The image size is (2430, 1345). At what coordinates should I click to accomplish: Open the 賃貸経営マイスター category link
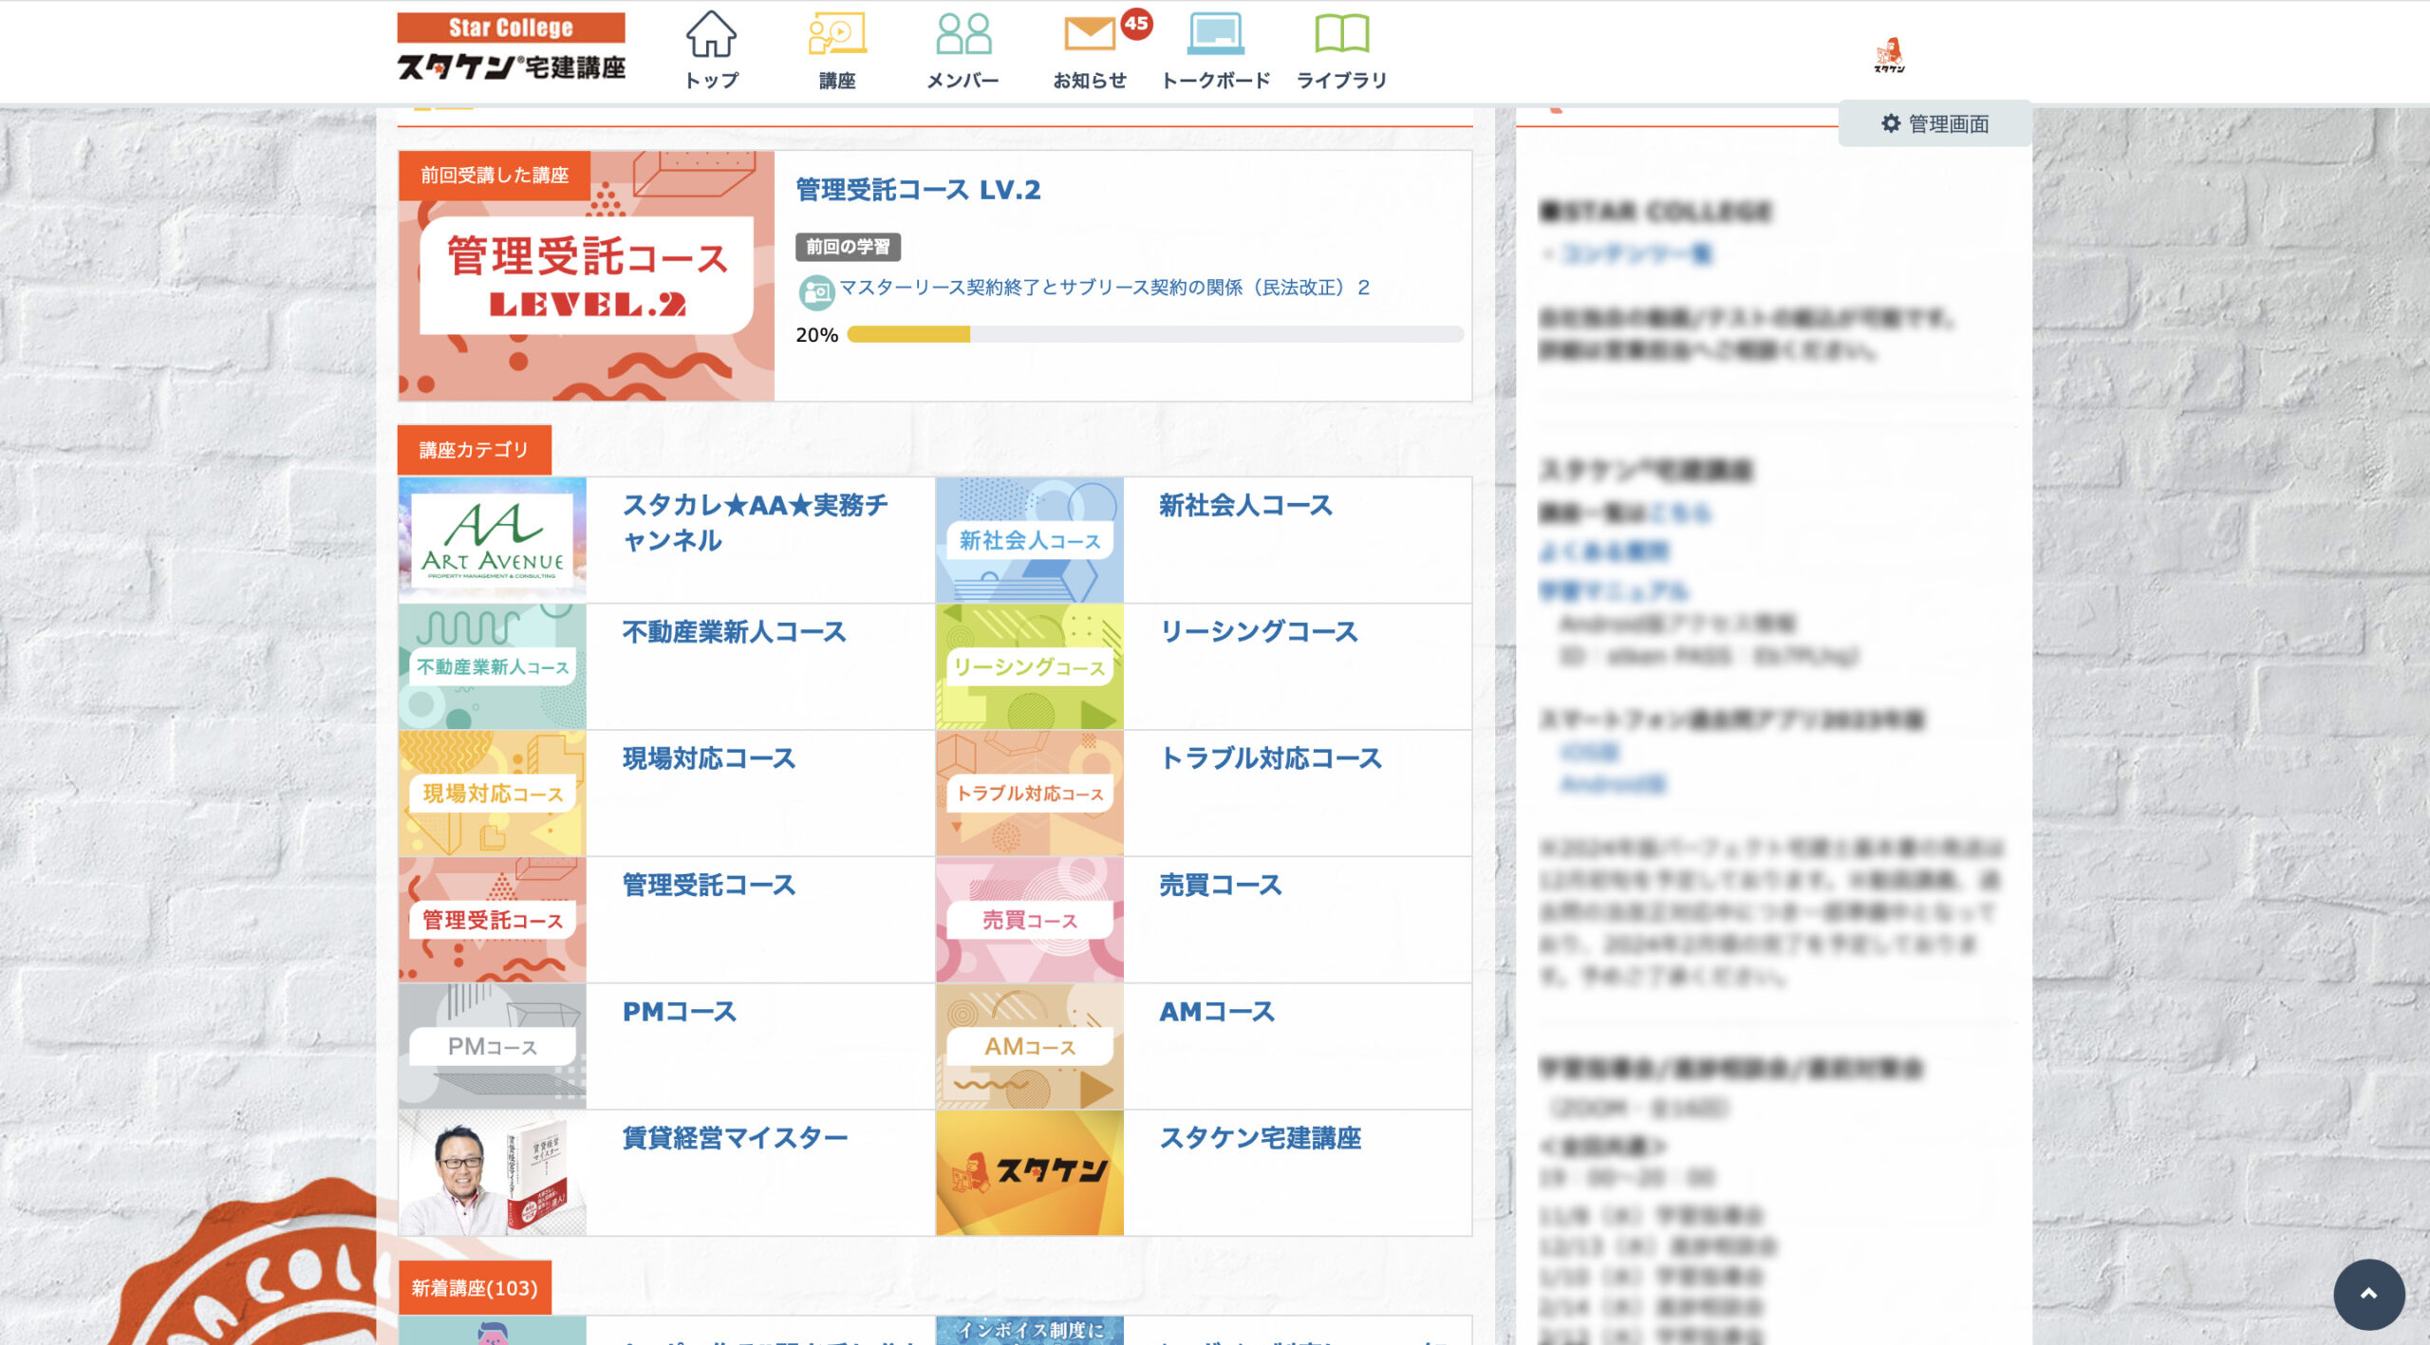point(735,1138)
